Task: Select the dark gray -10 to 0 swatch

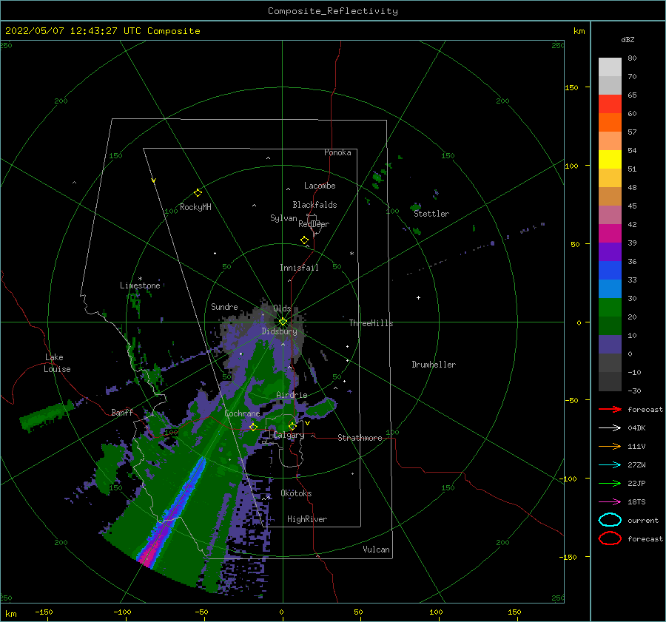Action: (610, 362)
